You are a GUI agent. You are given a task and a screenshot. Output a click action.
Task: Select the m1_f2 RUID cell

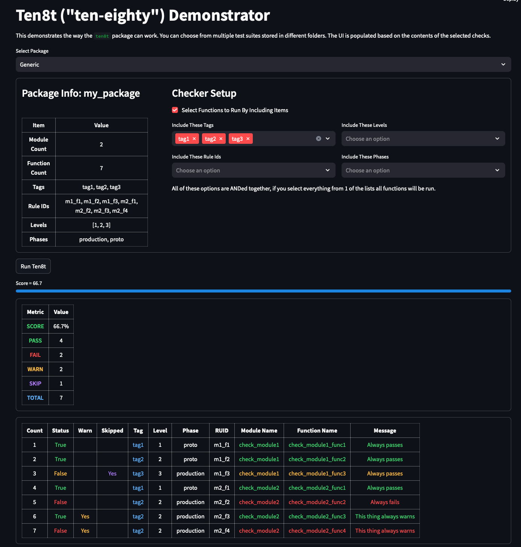pos(222,459)
